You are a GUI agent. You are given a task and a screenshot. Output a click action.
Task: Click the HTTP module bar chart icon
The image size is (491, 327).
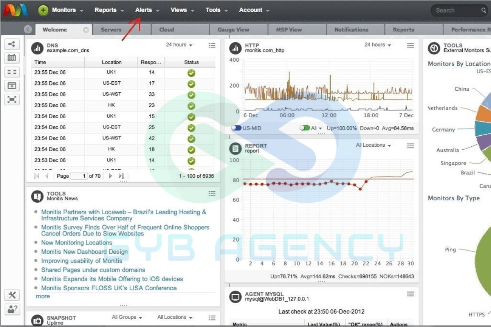(x=235, y=48)
